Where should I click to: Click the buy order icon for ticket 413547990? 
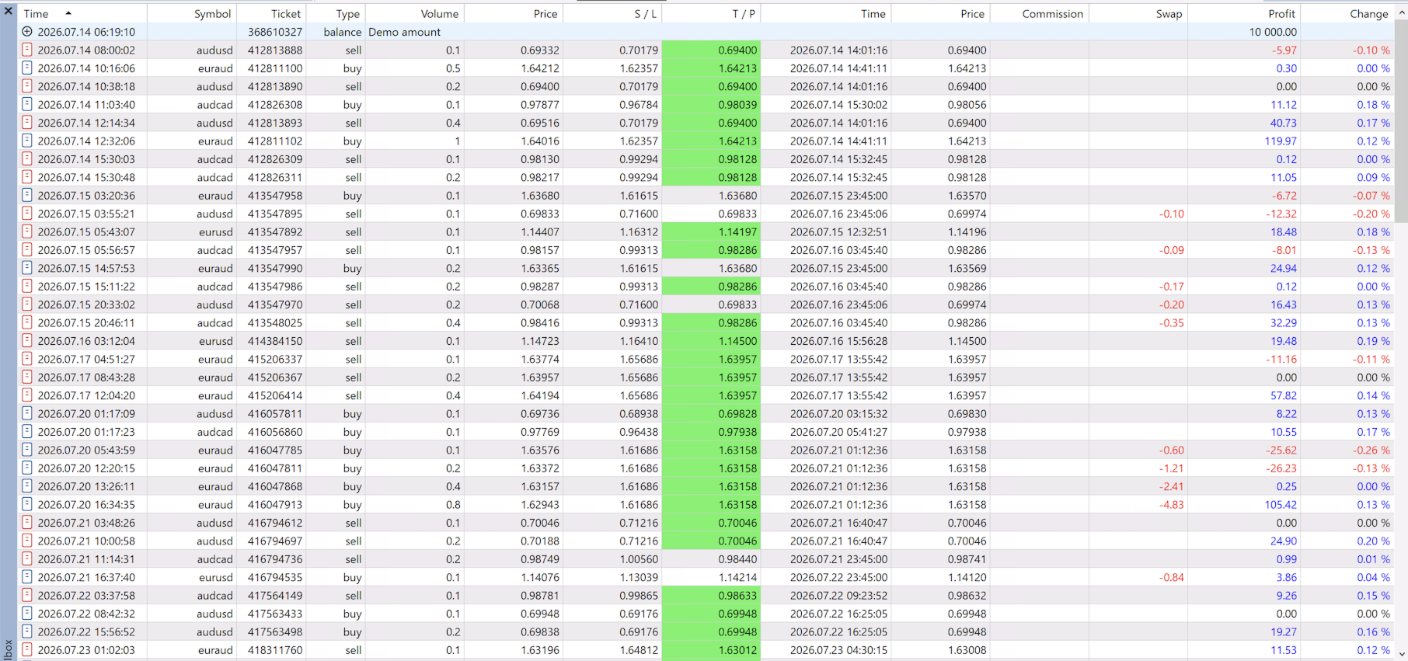pyautogui.click(x=27, y=268)
